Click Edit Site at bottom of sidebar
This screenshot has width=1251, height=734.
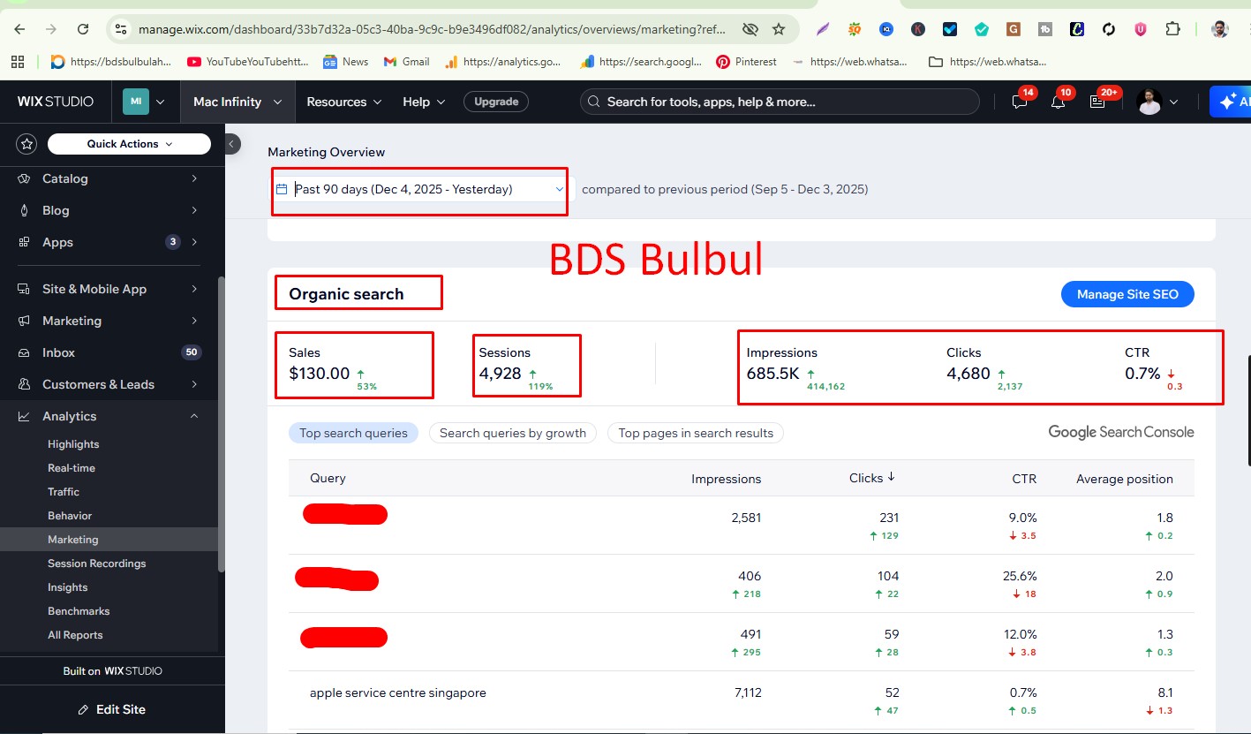click(113, 709)
